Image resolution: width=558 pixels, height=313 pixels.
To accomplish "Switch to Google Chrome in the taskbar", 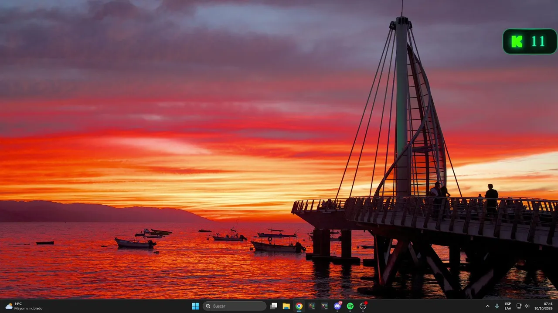I will tap(299, 306).
